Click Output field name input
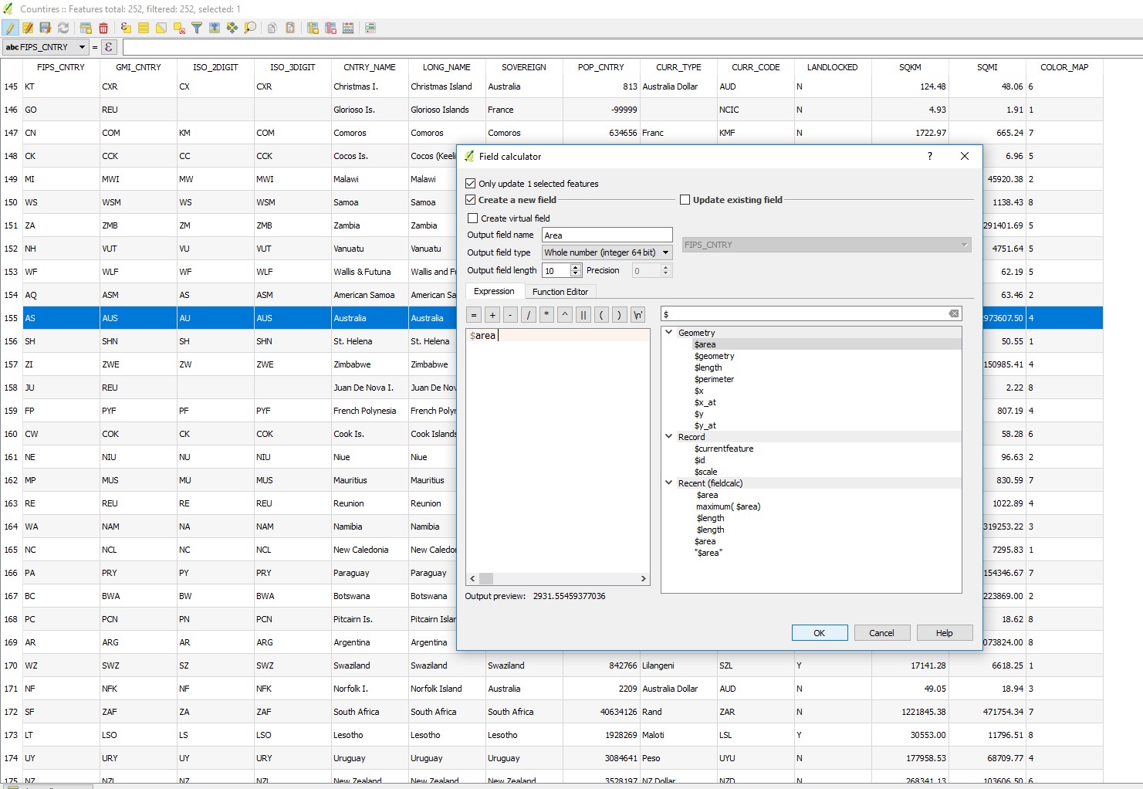The height and width of the screenshot is (789, 1143). (607, 235)
